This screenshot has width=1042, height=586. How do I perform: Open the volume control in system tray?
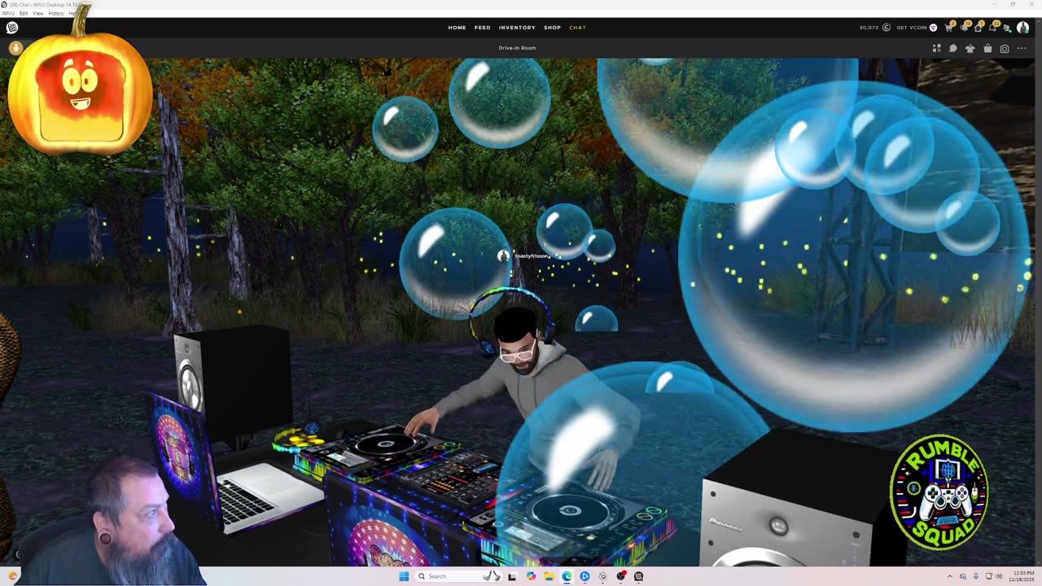point(999,576)
